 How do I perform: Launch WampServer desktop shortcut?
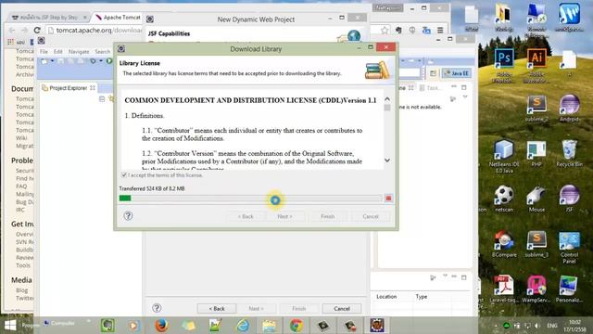[x=536, y=289]
